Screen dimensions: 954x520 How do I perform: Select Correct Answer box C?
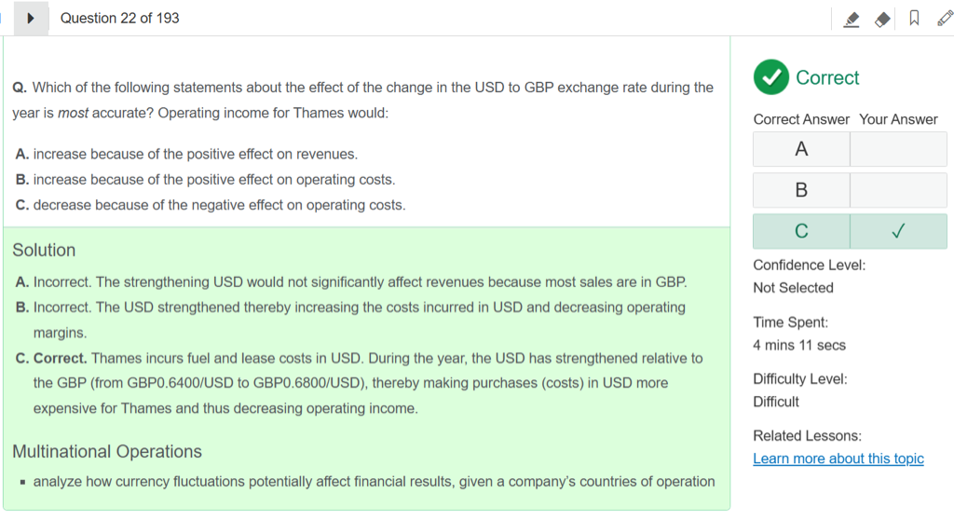point(801,231)
